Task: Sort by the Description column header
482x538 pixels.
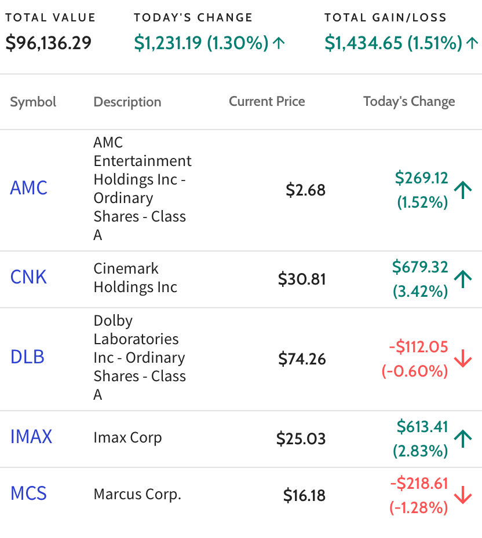Action: pyautogui.click(x=127, y=102)
